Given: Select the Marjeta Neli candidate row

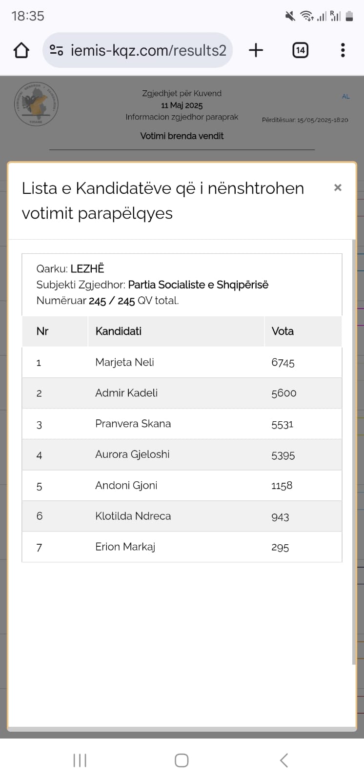Looking at the screenshot, I should (125, 362).
